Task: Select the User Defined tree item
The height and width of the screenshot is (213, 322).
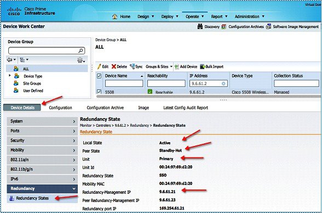Action: click(33, 91)
